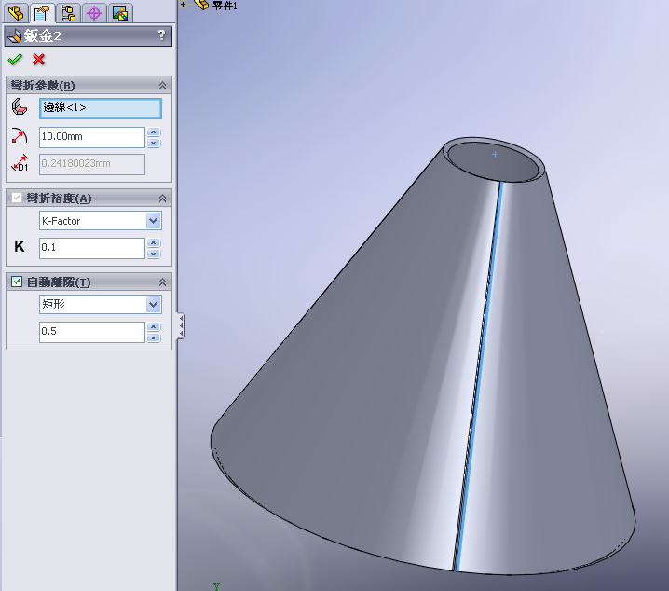Select the 邊線<1> selection box
Viewport: 669px width, 591px height.
tap(101, 108)
